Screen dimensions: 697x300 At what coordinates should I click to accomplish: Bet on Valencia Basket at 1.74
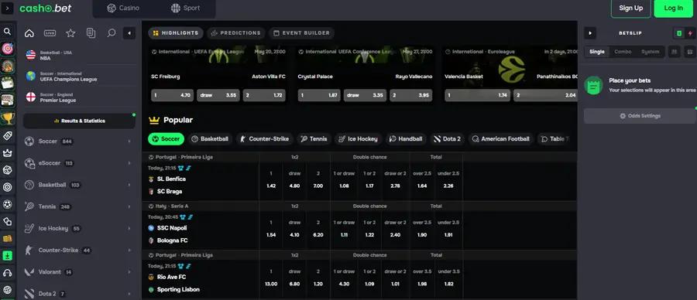[478, 95]
